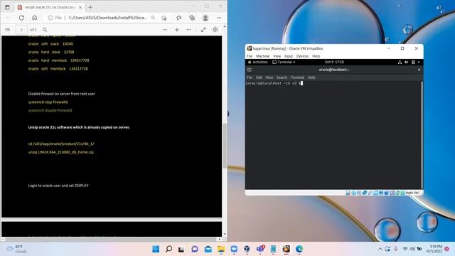Open VirtualBox Help menu
Screen dimensions: 455x256
coord(316,56)
